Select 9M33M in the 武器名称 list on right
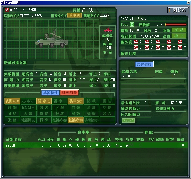 [x=125, y=76]
